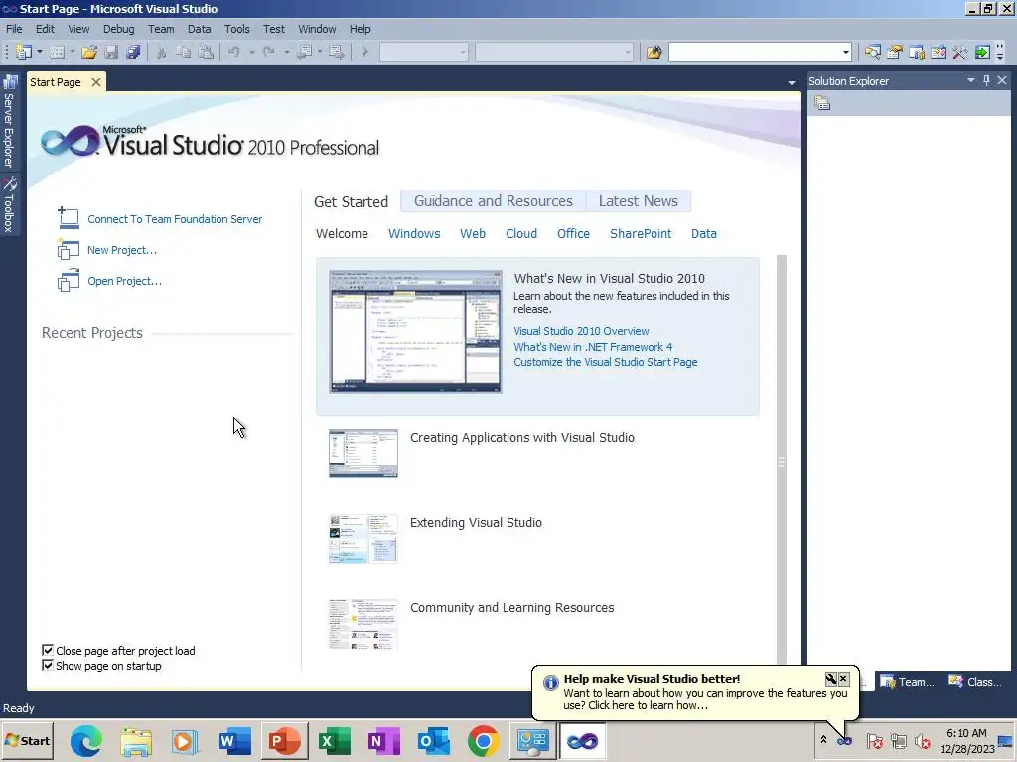1017x762 pixels.
Task: Click Connect To Team Foundation Server link
Action: 175,219
